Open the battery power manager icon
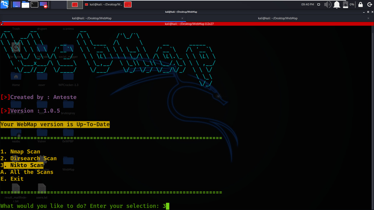 point(345,4)
